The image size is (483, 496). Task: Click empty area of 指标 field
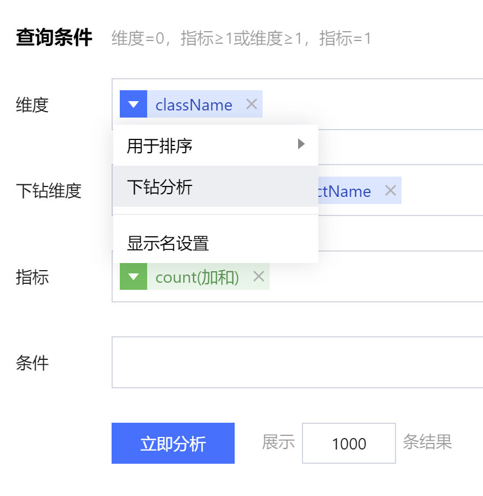(377, 277)
